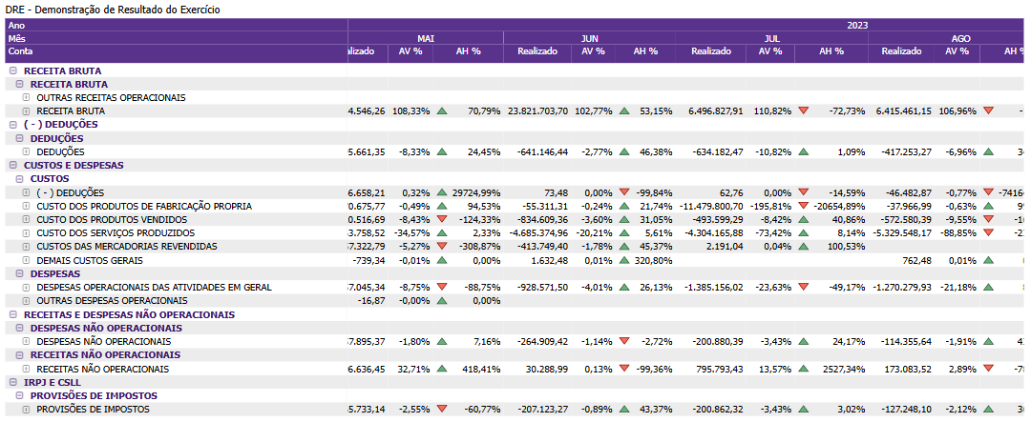Image resolution: width=1031 pixels, height=422 pixels.
Task: Select the JUN month column header
Action: pos(590,38)
